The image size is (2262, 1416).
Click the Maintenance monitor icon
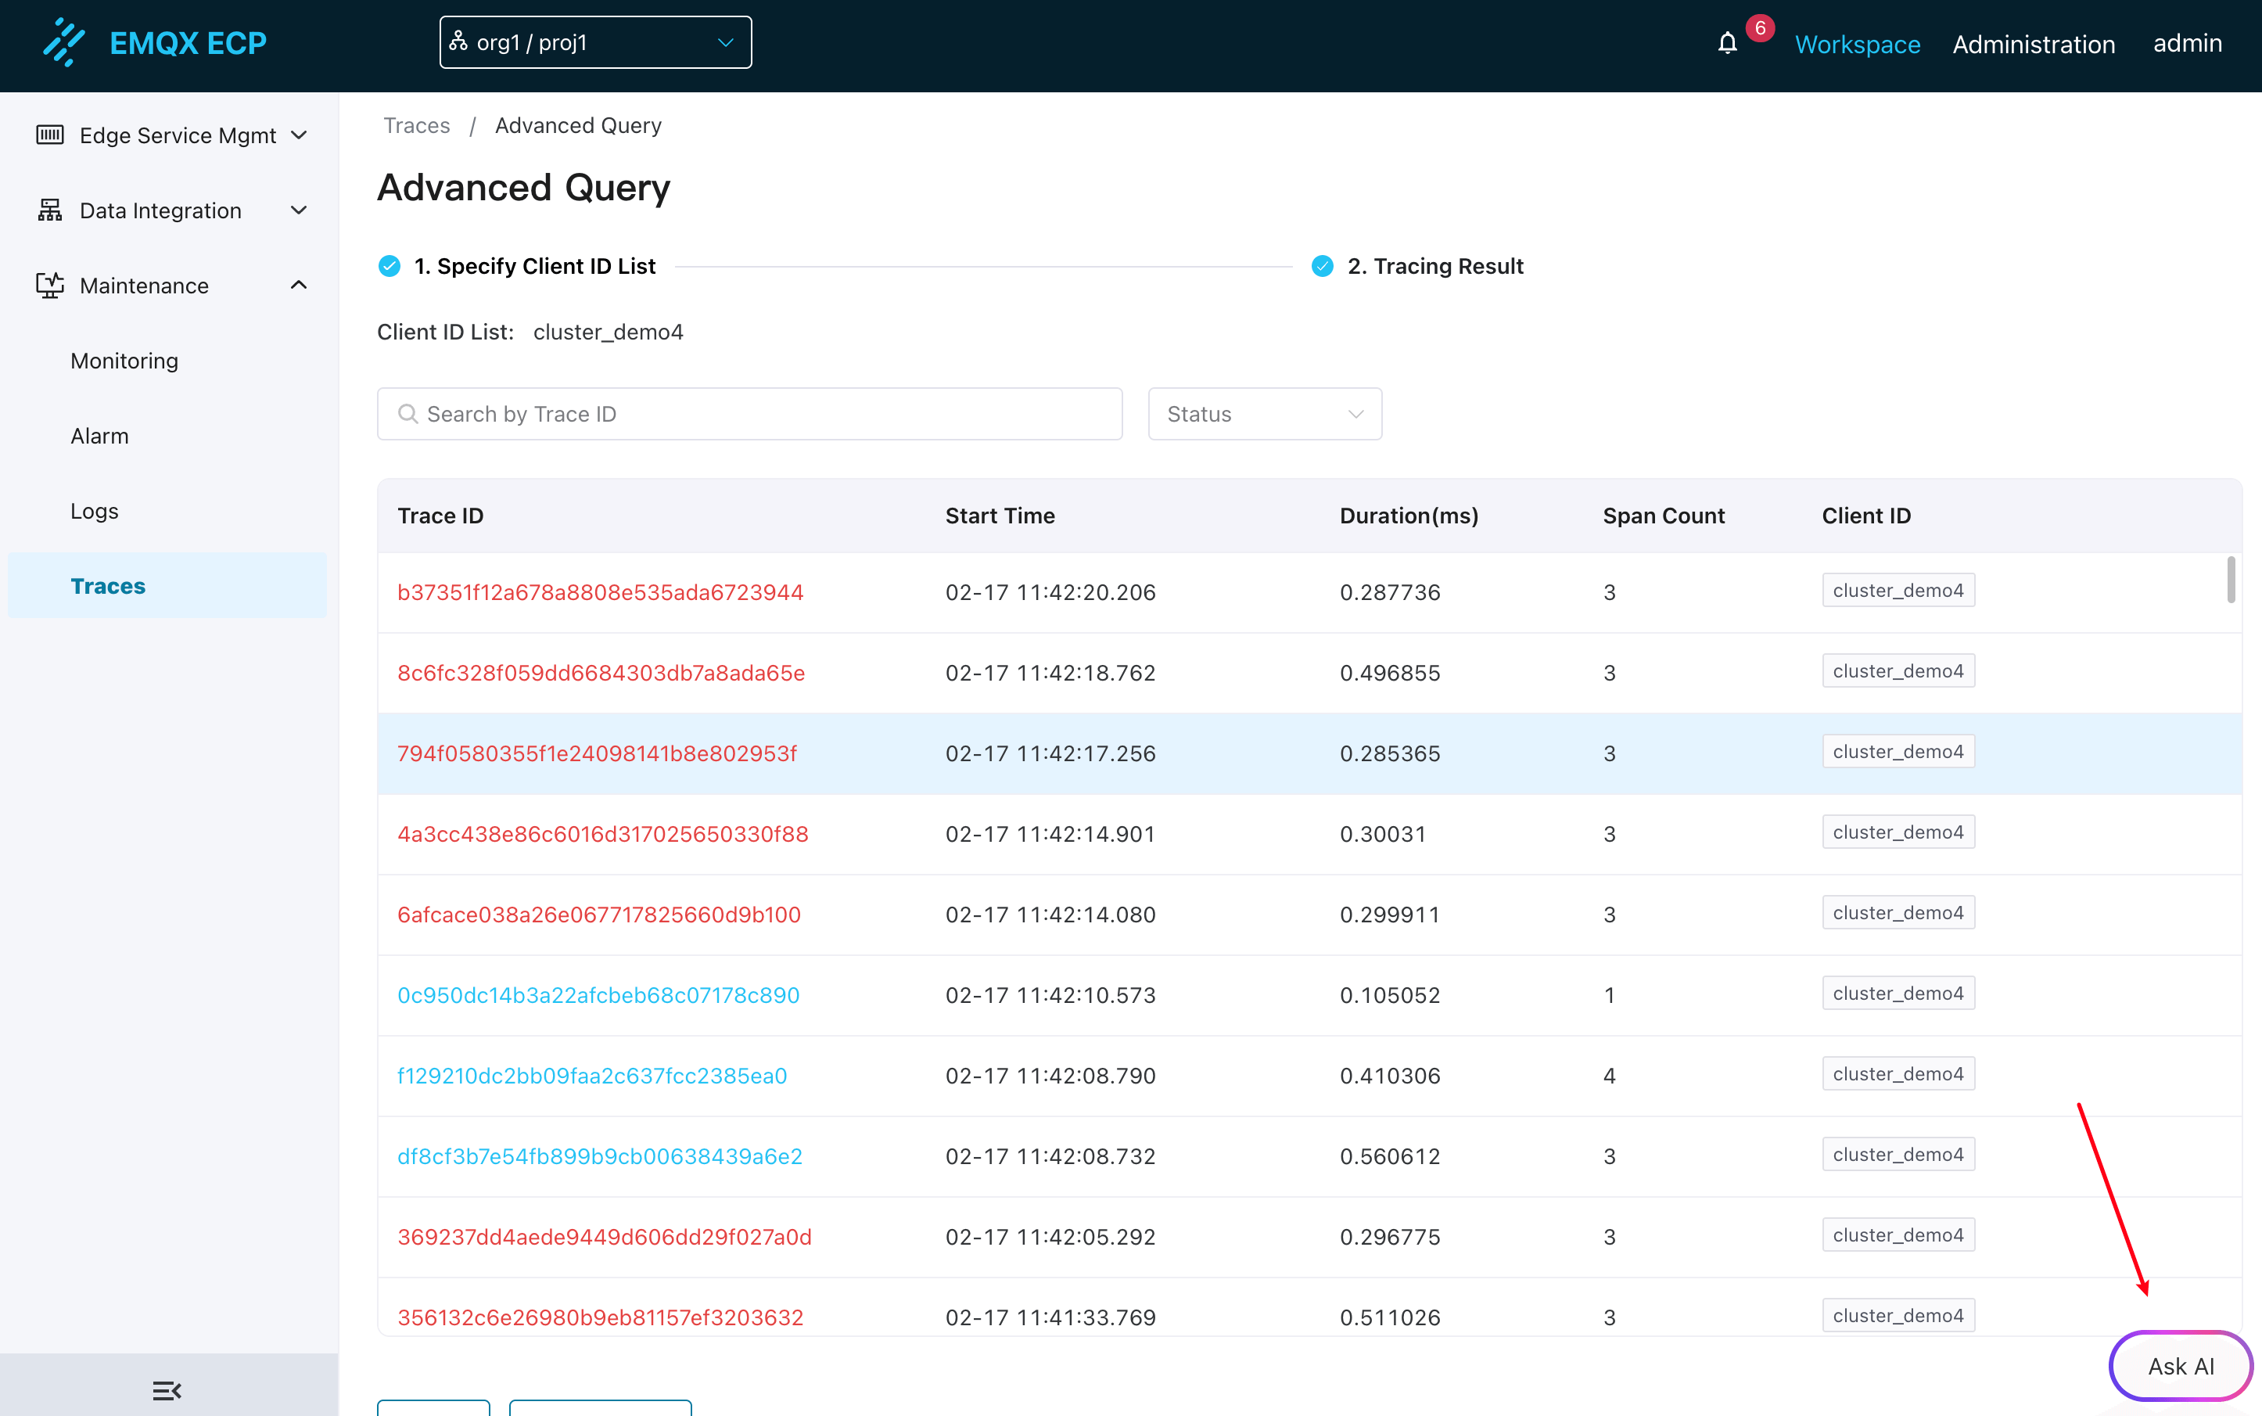[49, 285]
